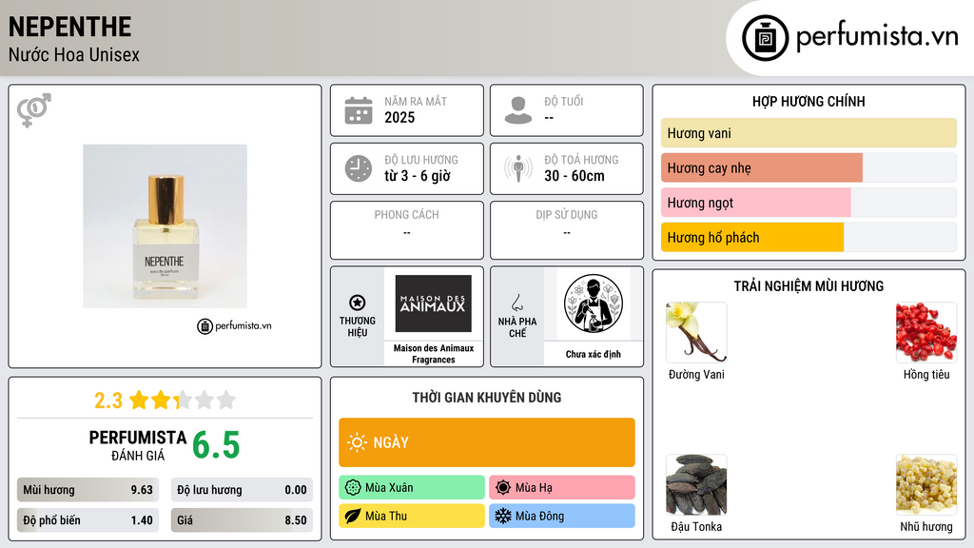Click the flower icon next to Mùa Xuân

point(353,488)
